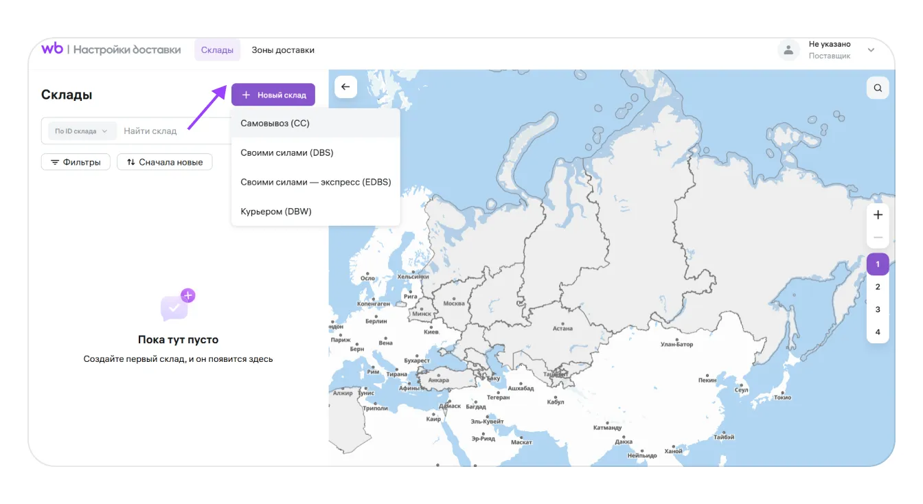Select map level 3
This screenshot has width=923, height=504.
(x=878, y=310)
